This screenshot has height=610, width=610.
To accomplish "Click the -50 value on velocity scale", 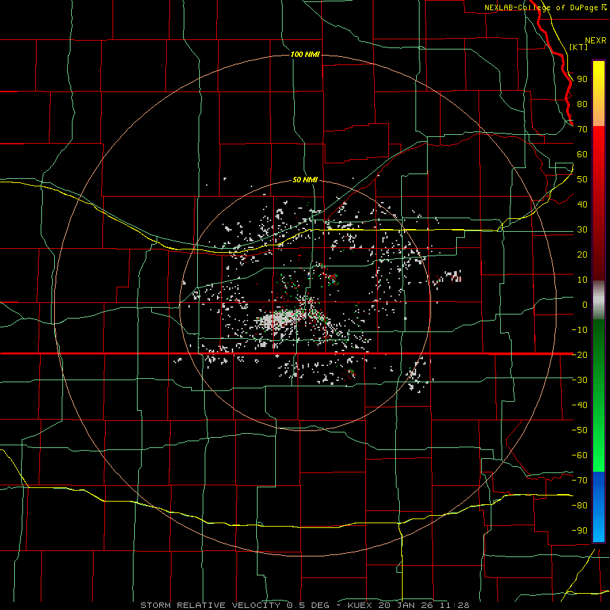I will click(x=579, y=430).
